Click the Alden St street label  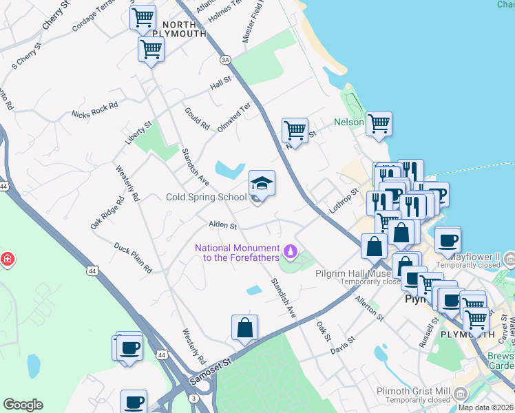pos(223,225)
